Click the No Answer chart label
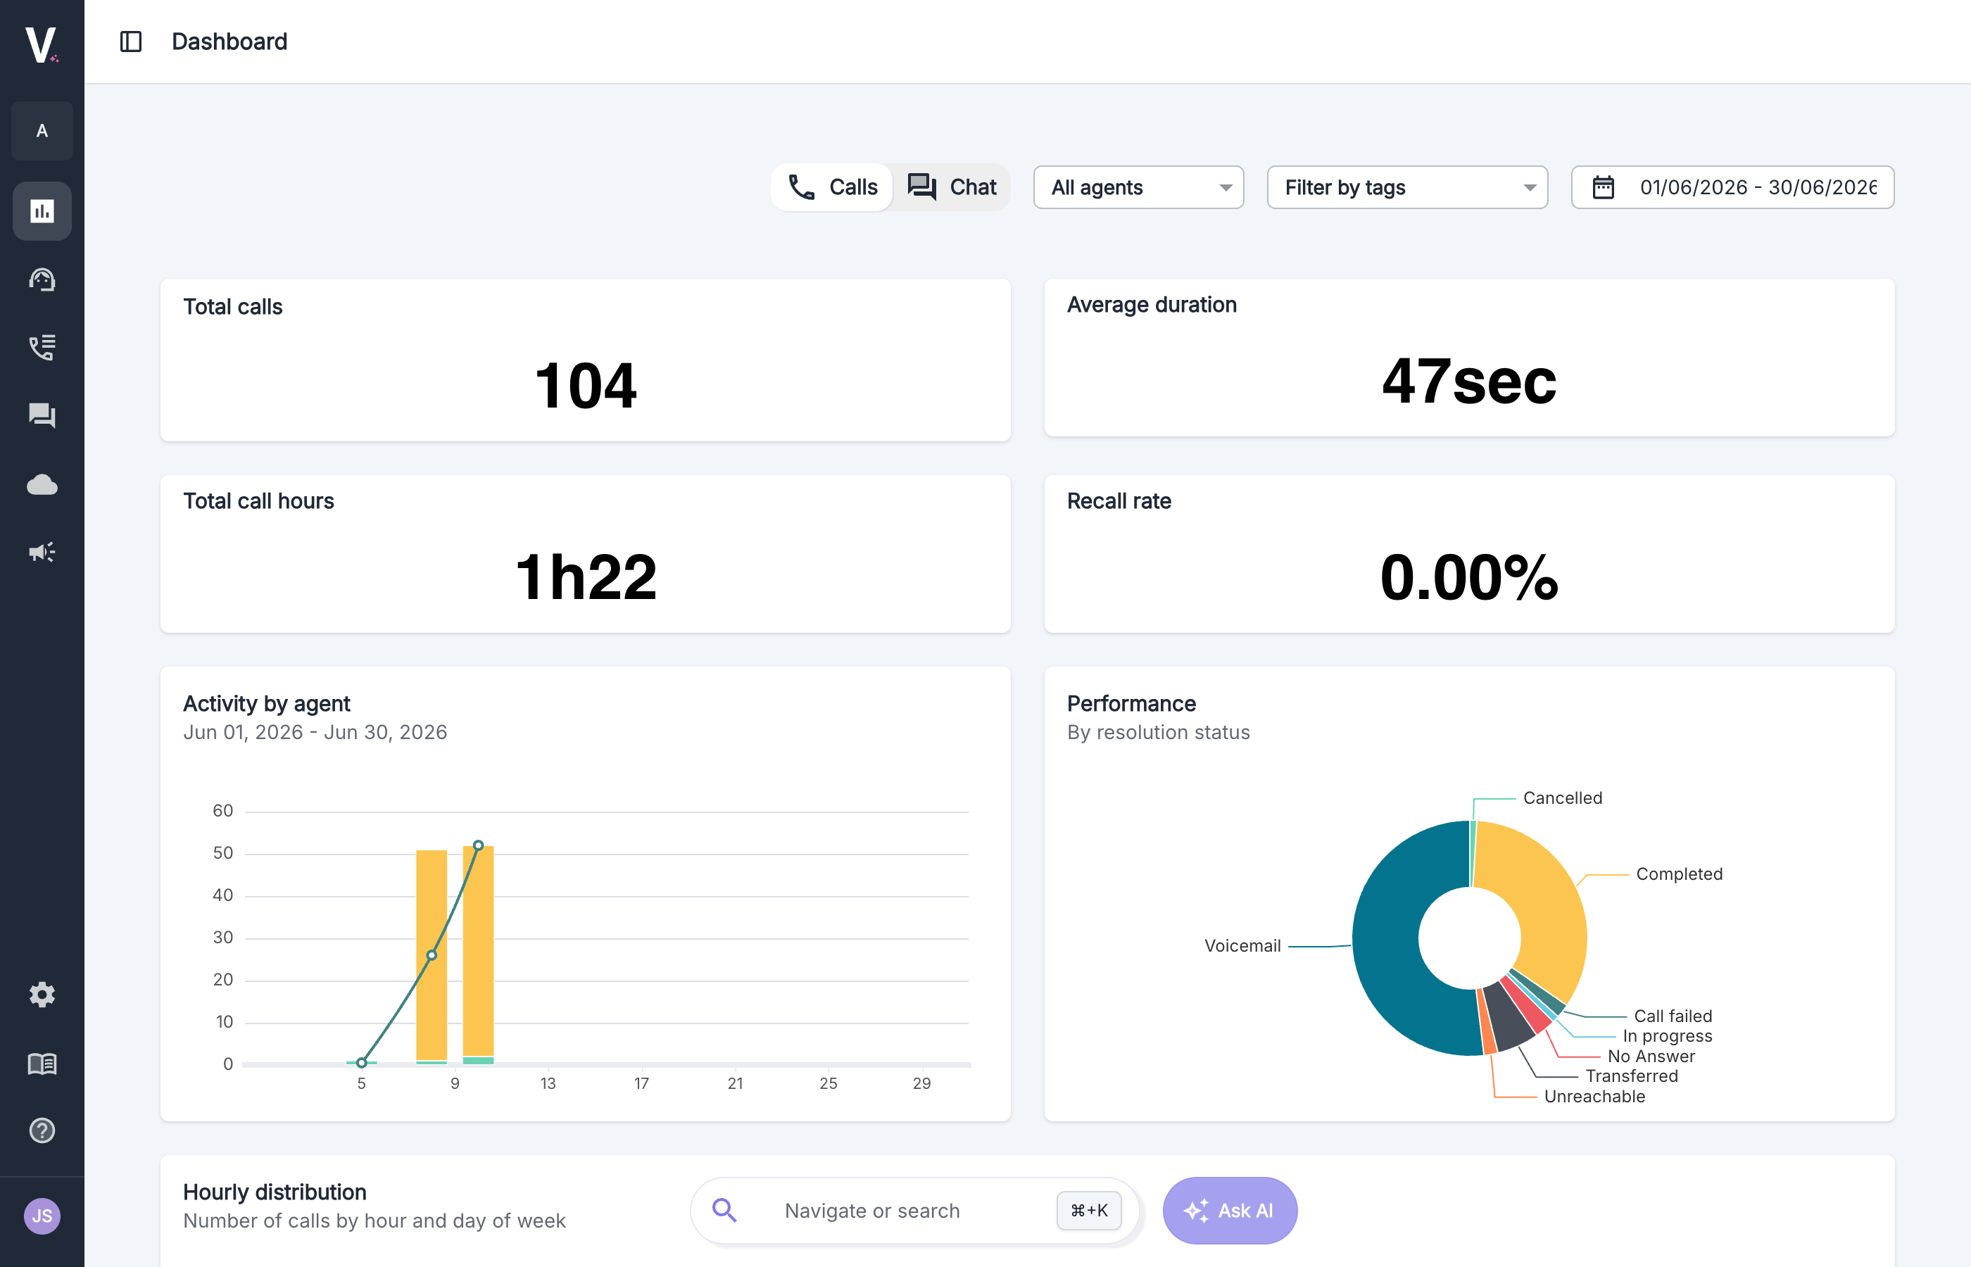Screen dimensions: 1971x1267 click(x=1651, y=1057)
